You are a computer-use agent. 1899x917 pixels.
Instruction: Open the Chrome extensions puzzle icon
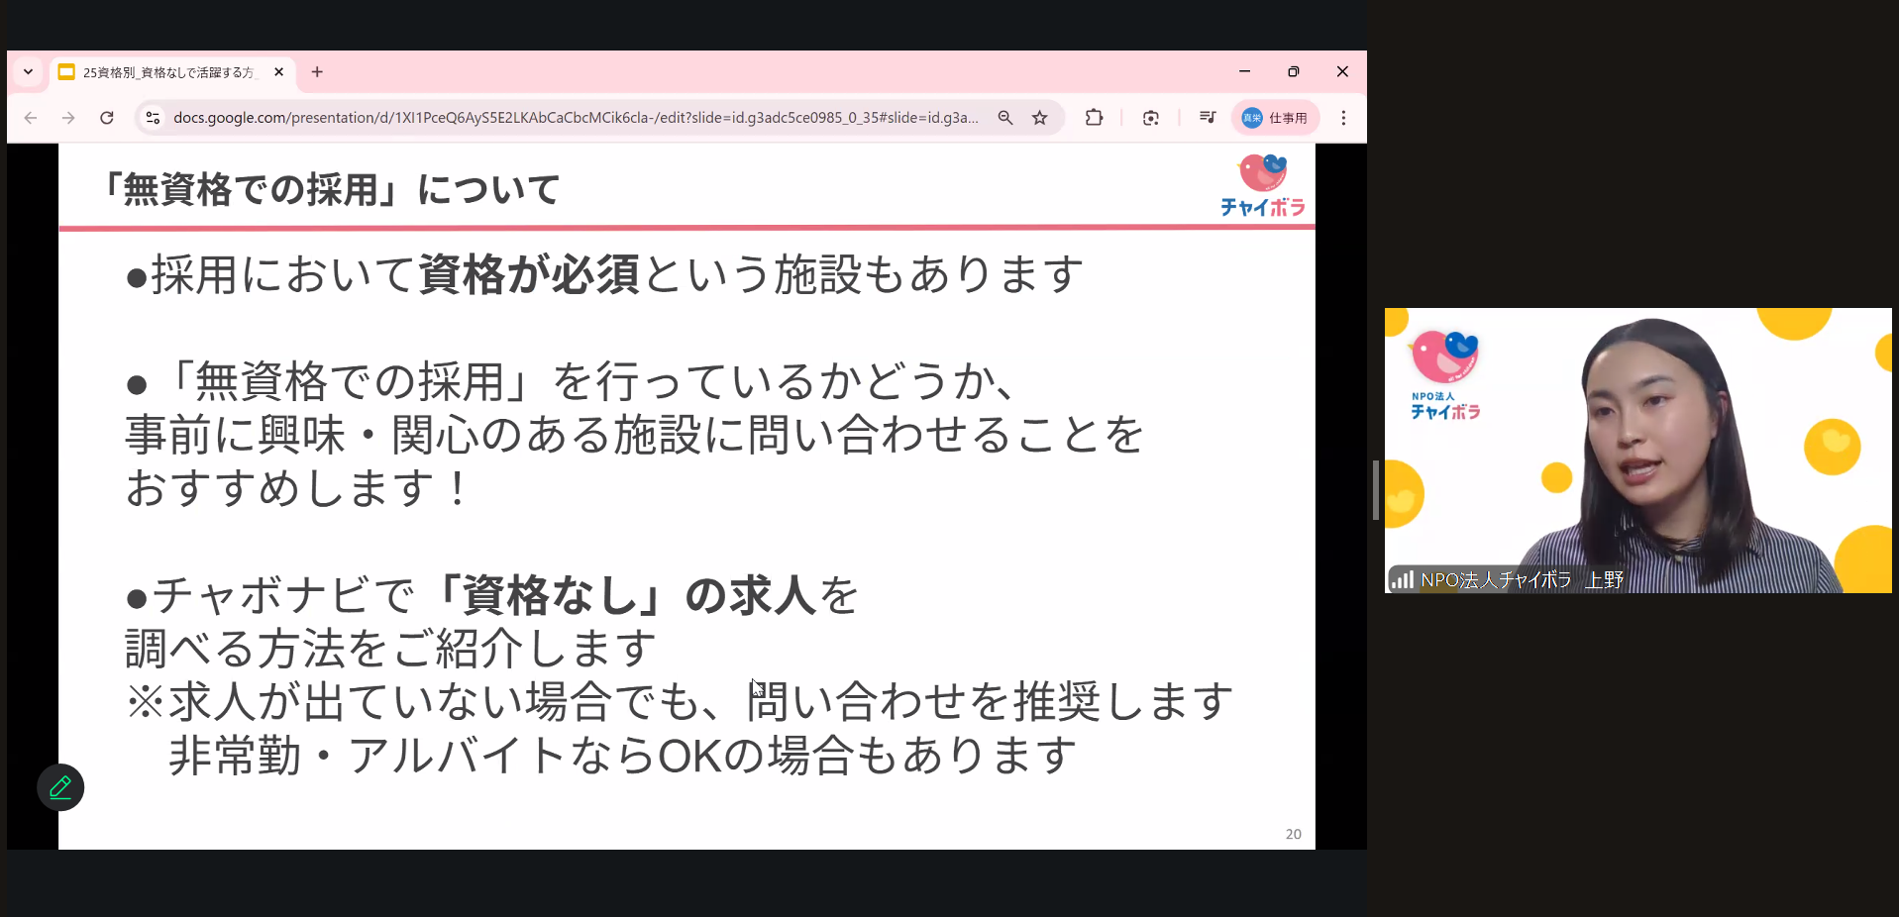1094,118
